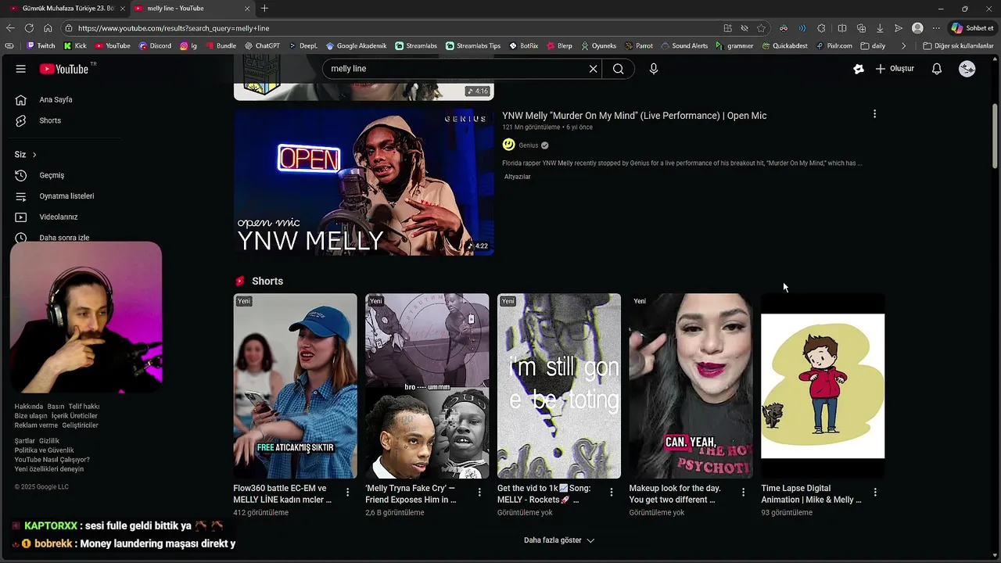Close the 'melly line - YouTube' tab
This screenshot has height=563, width=1001.
[x=248, y=9]
